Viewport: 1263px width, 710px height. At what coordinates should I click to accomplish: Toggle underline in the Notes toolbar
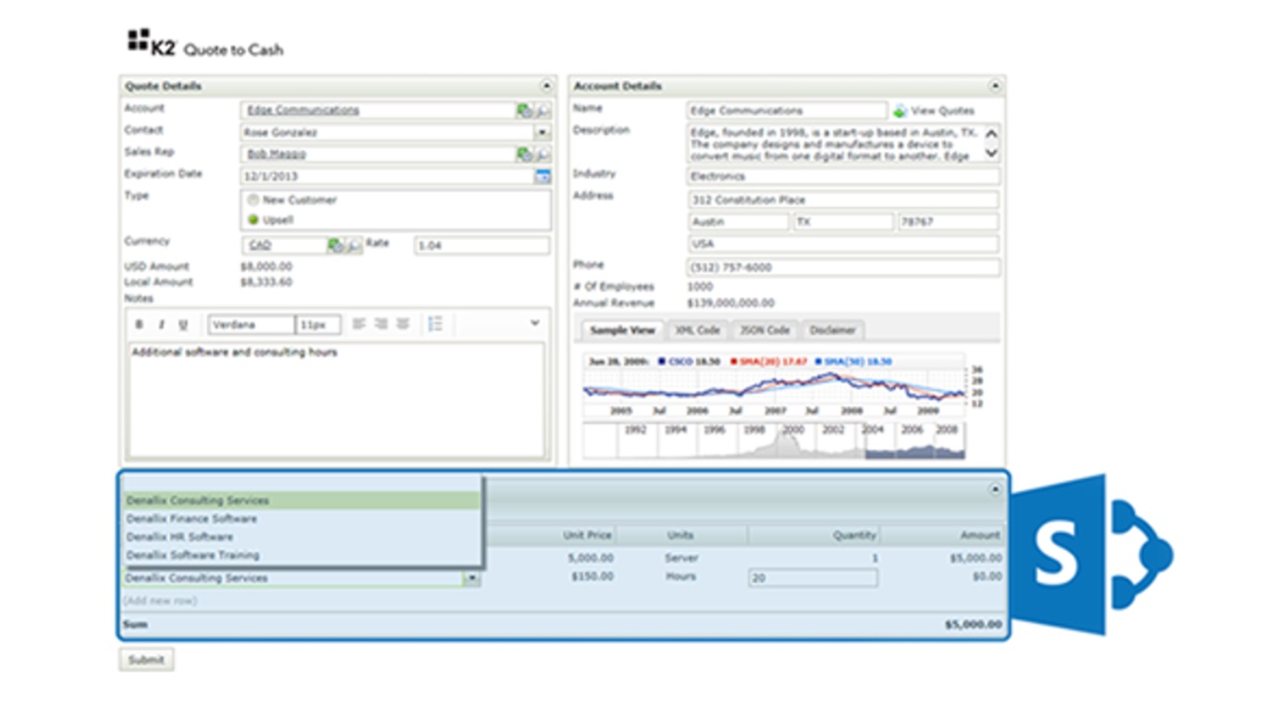(182, 324)
